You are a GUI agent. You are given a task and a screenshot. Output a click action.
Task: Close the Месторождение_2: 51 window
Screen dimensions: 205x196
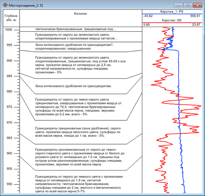198,5
